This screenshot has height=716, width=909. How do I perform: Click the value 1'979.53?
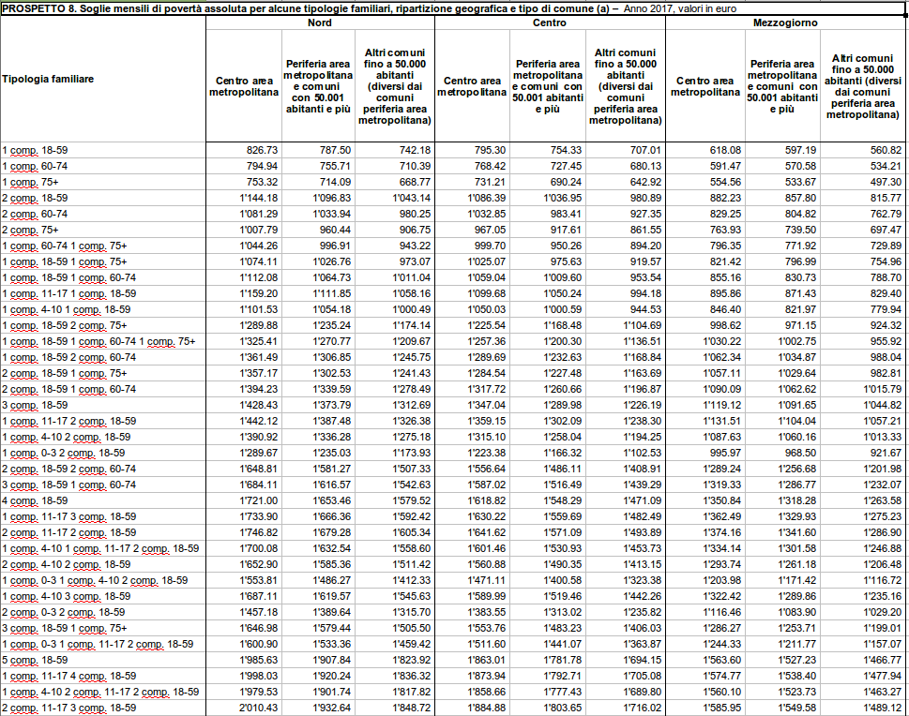pos(259,692)
